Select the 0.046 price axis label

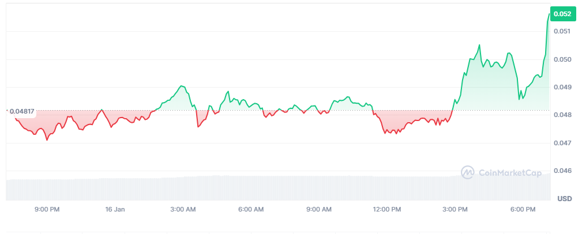[562, 171]
